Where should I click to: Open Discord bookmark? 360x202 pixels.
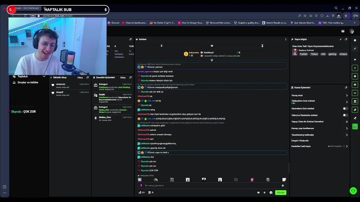[x=113, y=23]
